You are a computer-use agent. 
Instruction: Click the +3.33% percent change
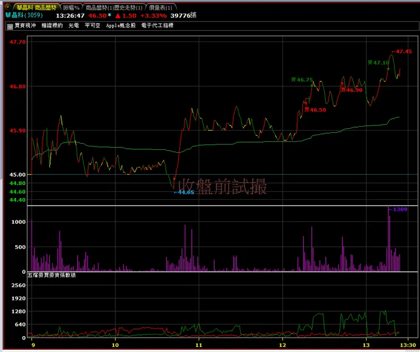[x=153, y=16]
